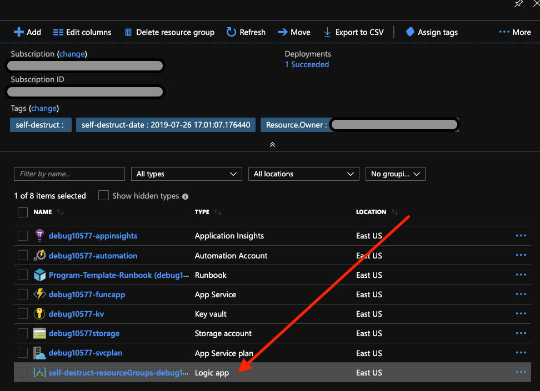Click the Application Insights lightbulb icon

[x=39, y=235]
